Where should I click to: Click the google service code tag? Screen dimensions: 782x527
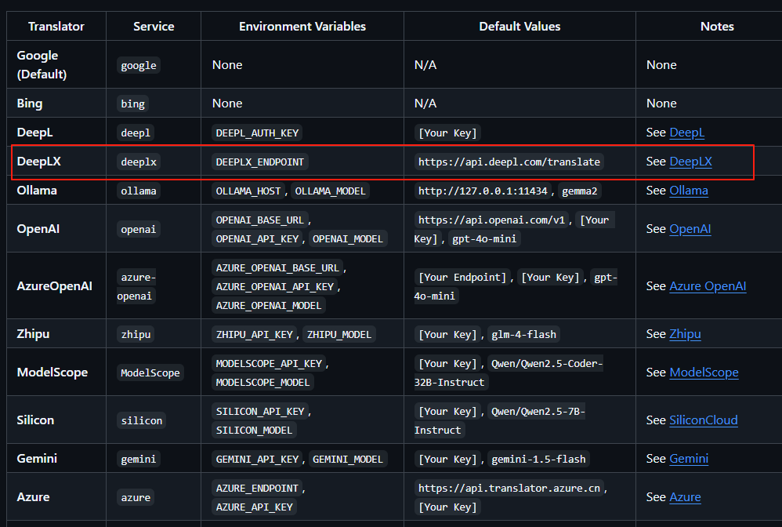click(139, 66)
